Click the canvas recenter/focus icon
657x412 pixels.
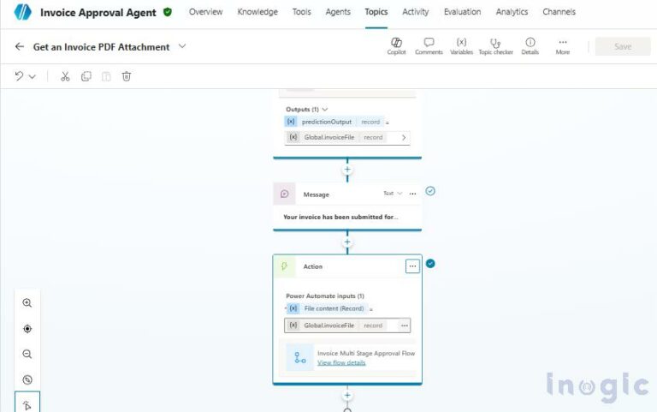pos(27,329)
